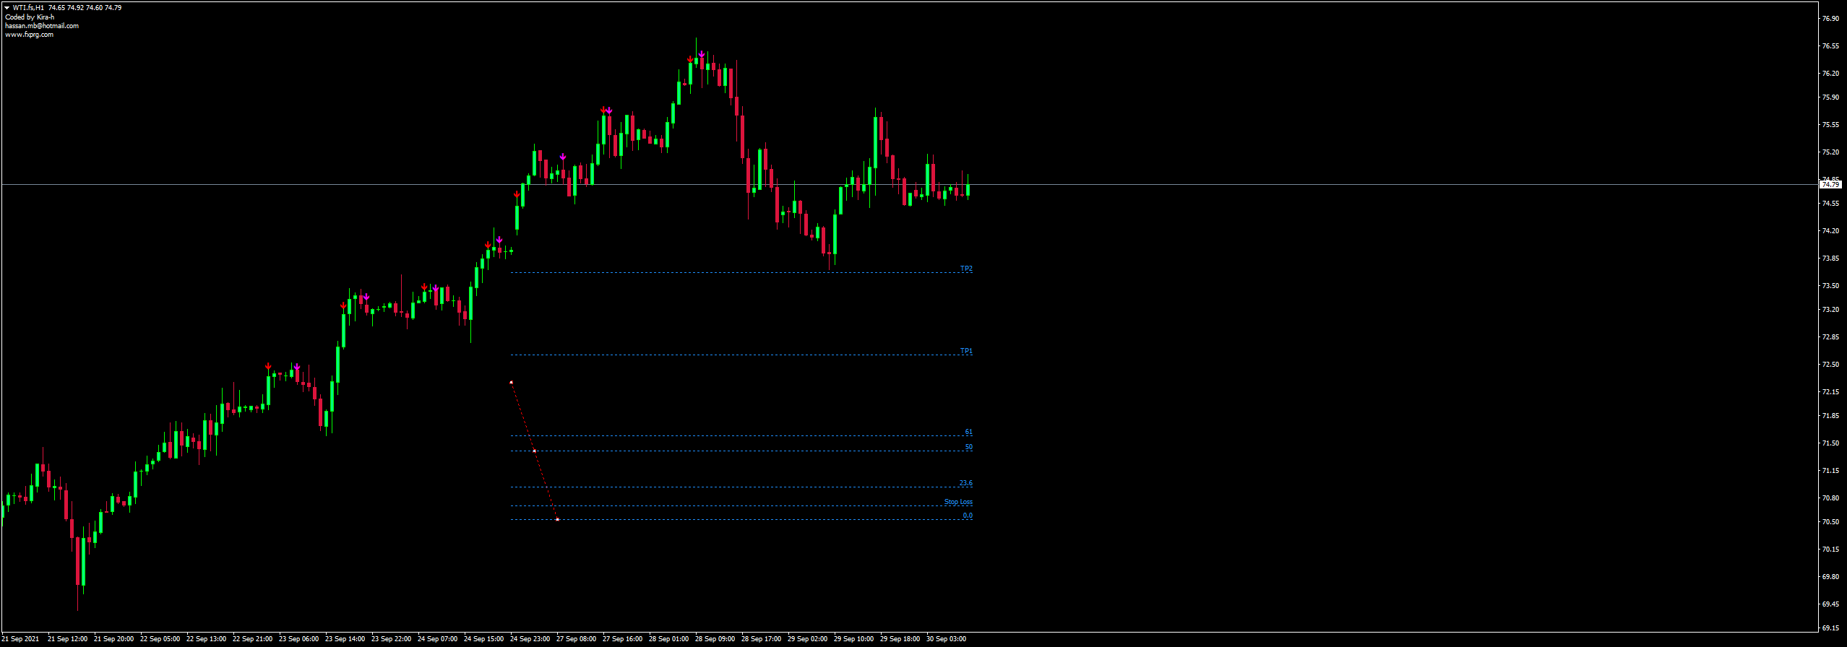
Task: Click the '30 Sep 03:00' time axis label
Action: click(946, 639)
